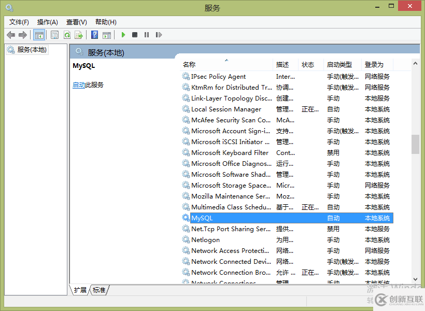This screenshot has width=425, height=311.
Task: Click gear icon beside IPsec Policy Agent
Action: 186,77
